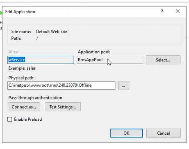
Task: Click the OK button
Action: coord(126,133)
